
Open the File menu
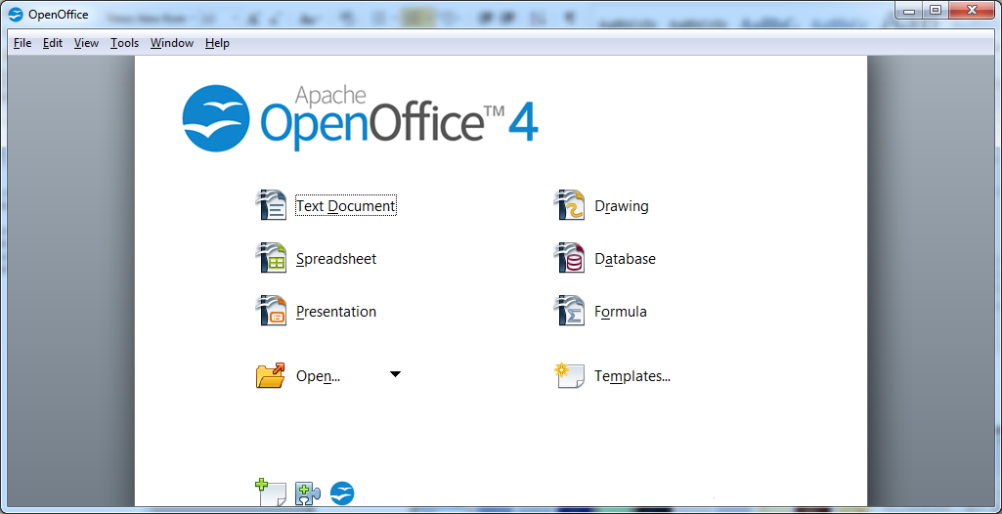pos(22,43)
